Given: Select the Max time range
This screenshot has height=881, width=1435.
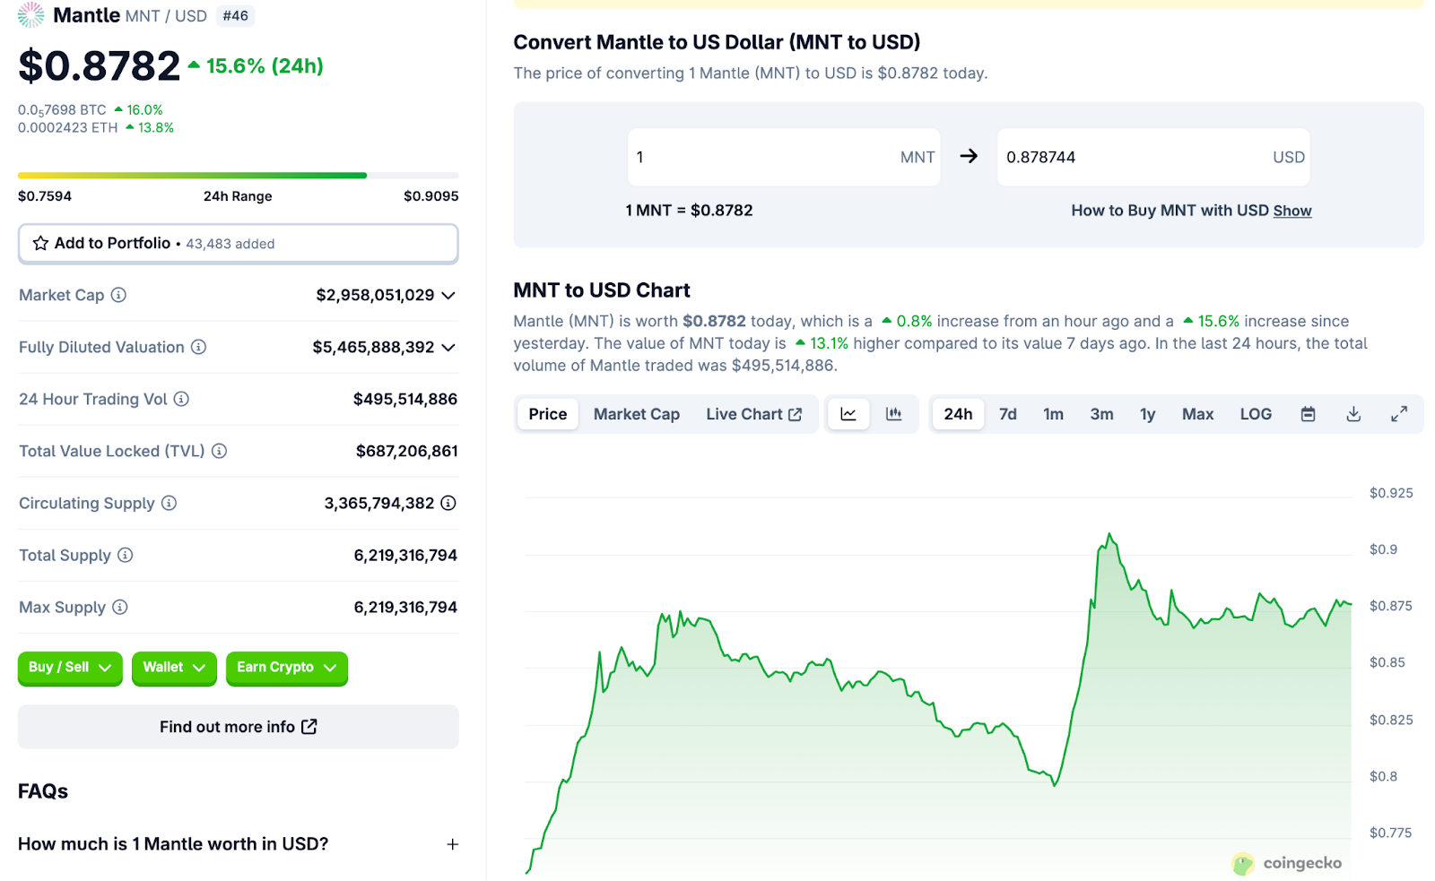Looking at the screenshot, I should point(1198,414).
